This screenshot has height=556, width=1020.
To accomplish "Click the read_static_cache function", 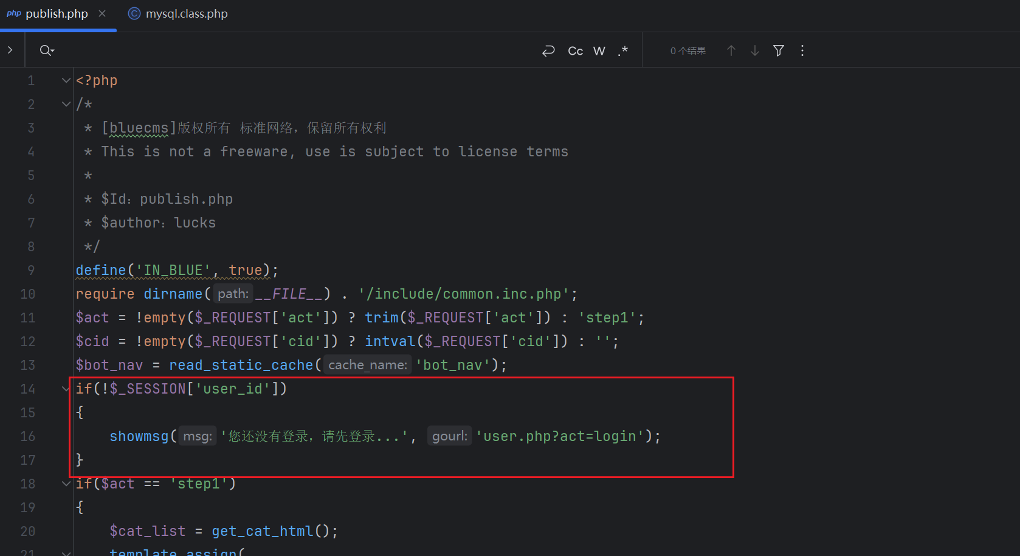I will pyautogui.click(x=241, y=365).
